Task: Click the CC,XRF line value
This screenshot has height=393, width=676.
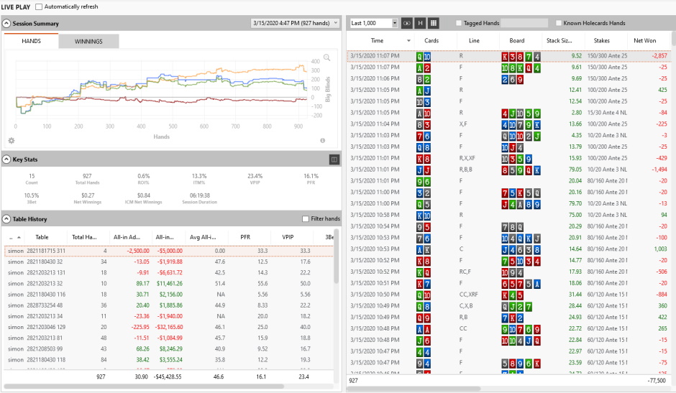Action: [468, 295]
